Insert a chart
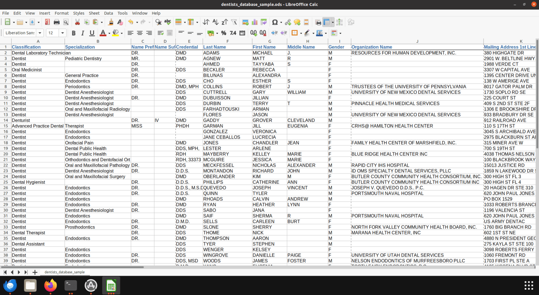 pos(254,22)
